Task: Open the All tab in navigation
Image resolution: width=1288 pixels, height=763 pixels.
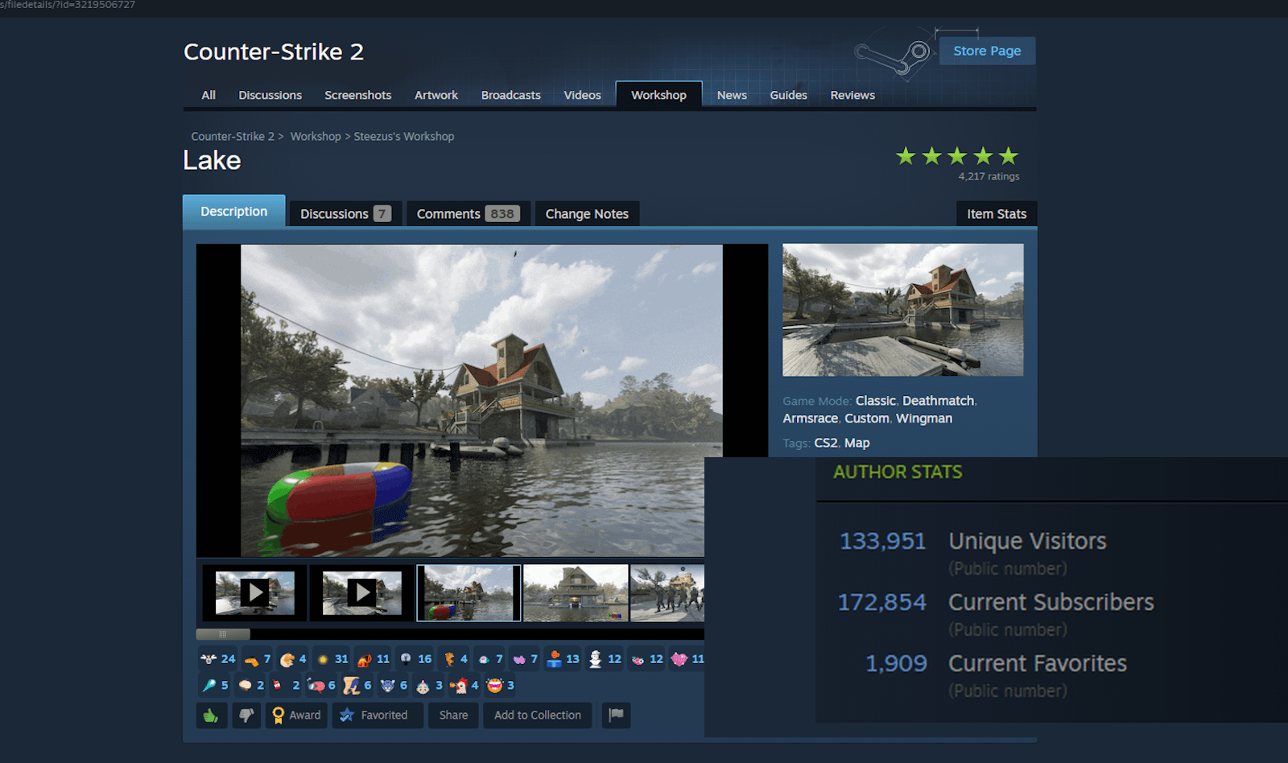Action: pyautogui.click(x=208, y=95)
